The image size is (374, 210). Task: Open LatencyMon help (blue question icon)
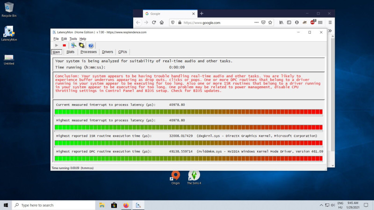click(91, 45)
